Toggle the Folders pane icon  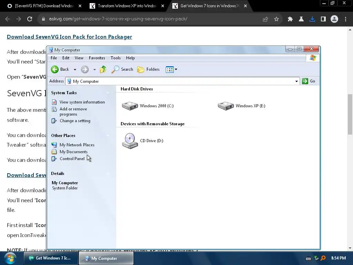click(141, 69)
